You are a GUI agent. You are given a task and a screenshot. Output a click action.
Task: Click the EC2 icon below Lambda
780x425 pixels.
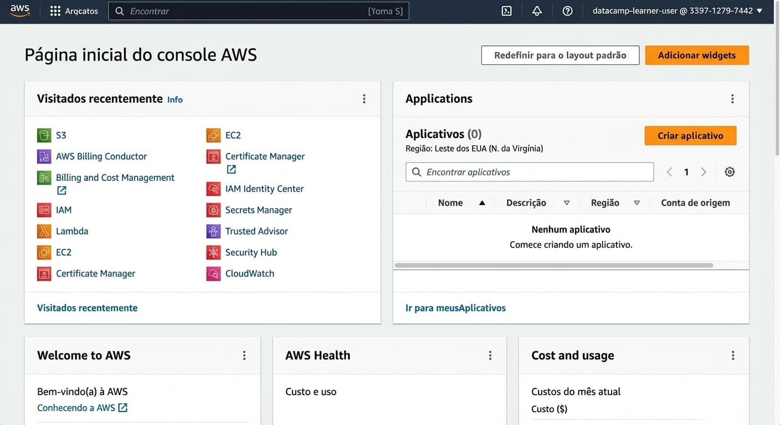click(x=44, y=252)
